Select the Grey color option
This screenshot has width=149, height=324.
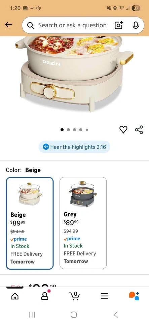(x=83, y=223)
